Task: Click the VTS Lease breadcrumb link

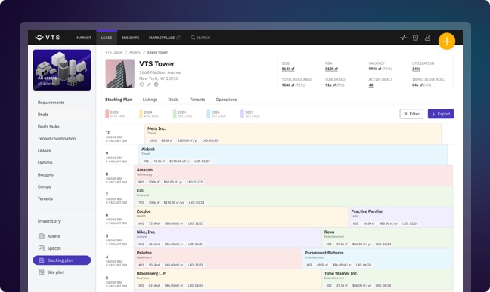Action: coord(113,52)
